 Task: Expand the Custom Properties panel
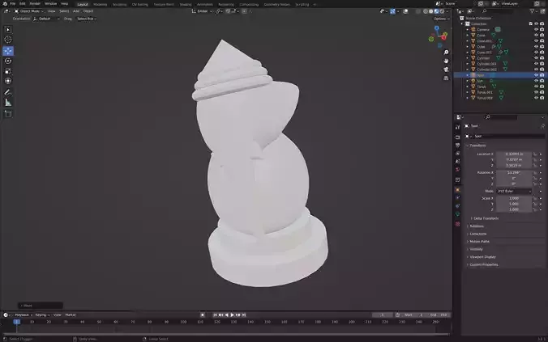(483, 264)
